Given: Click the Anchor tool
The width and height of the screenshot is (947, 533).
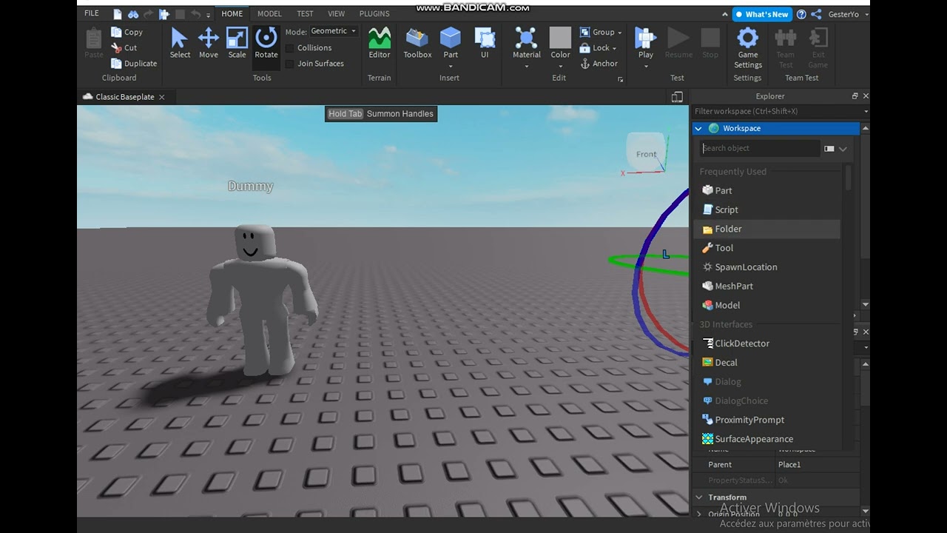Looking at the screenshot, I should (599, 64).
